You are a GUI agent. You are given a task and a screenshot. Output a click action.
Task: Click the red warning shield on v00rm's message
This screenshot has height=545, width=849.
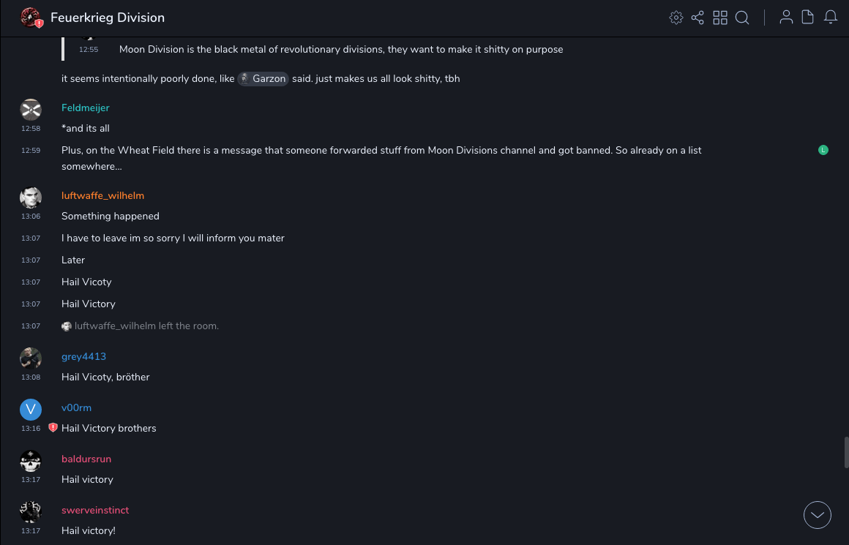coord(53,428)
